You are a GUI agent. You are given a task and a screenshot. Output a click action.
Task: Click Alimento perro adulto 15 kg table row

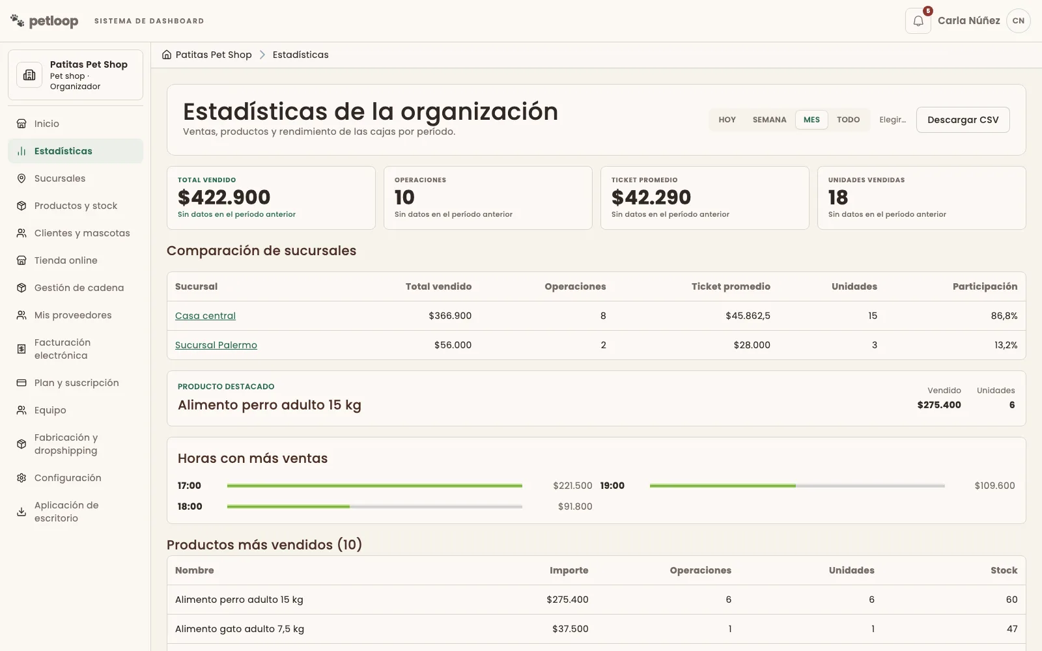pos(597,600)
